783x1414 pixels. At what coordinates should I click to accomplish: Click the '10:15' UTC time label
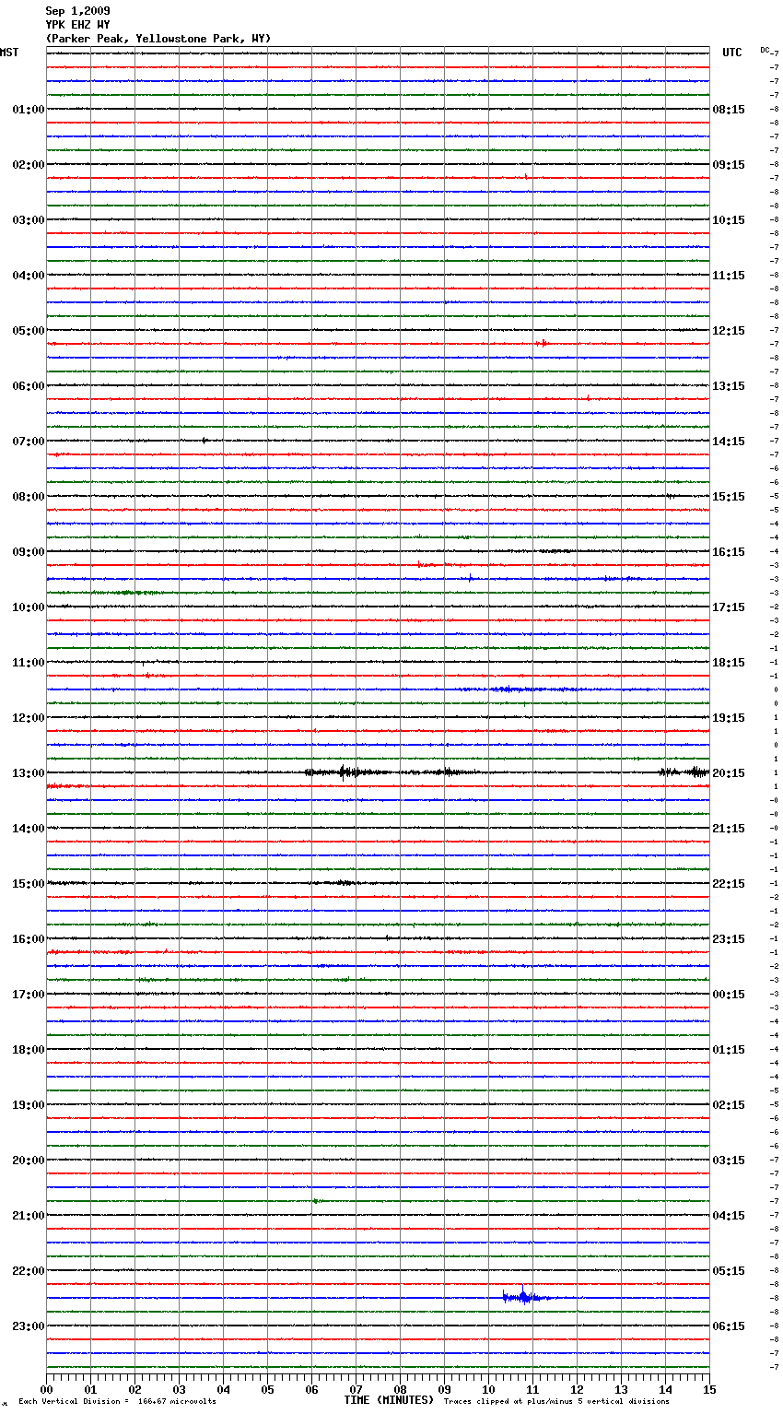tap(729, 220)
